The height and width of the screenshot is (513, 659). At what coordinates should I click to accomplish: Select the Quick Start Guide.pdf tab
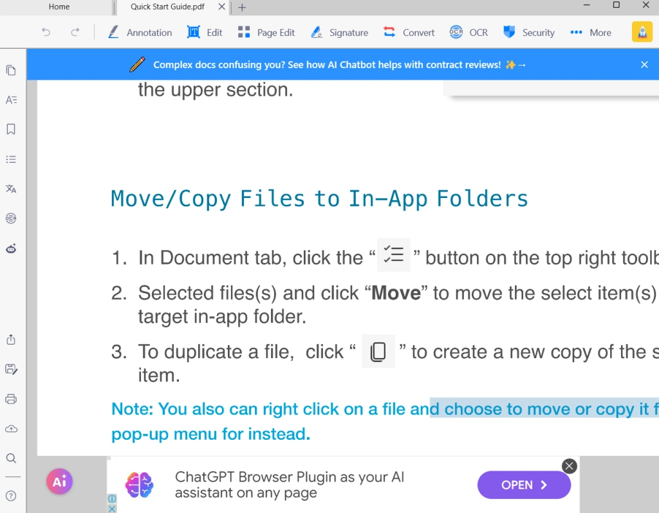tap(167, 6)
